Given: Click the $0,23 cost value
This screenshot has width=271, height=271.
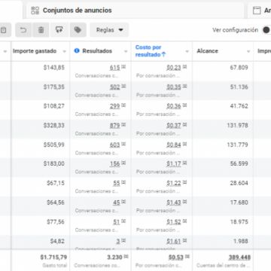Looking at the screenshot, I should (174, 68).
